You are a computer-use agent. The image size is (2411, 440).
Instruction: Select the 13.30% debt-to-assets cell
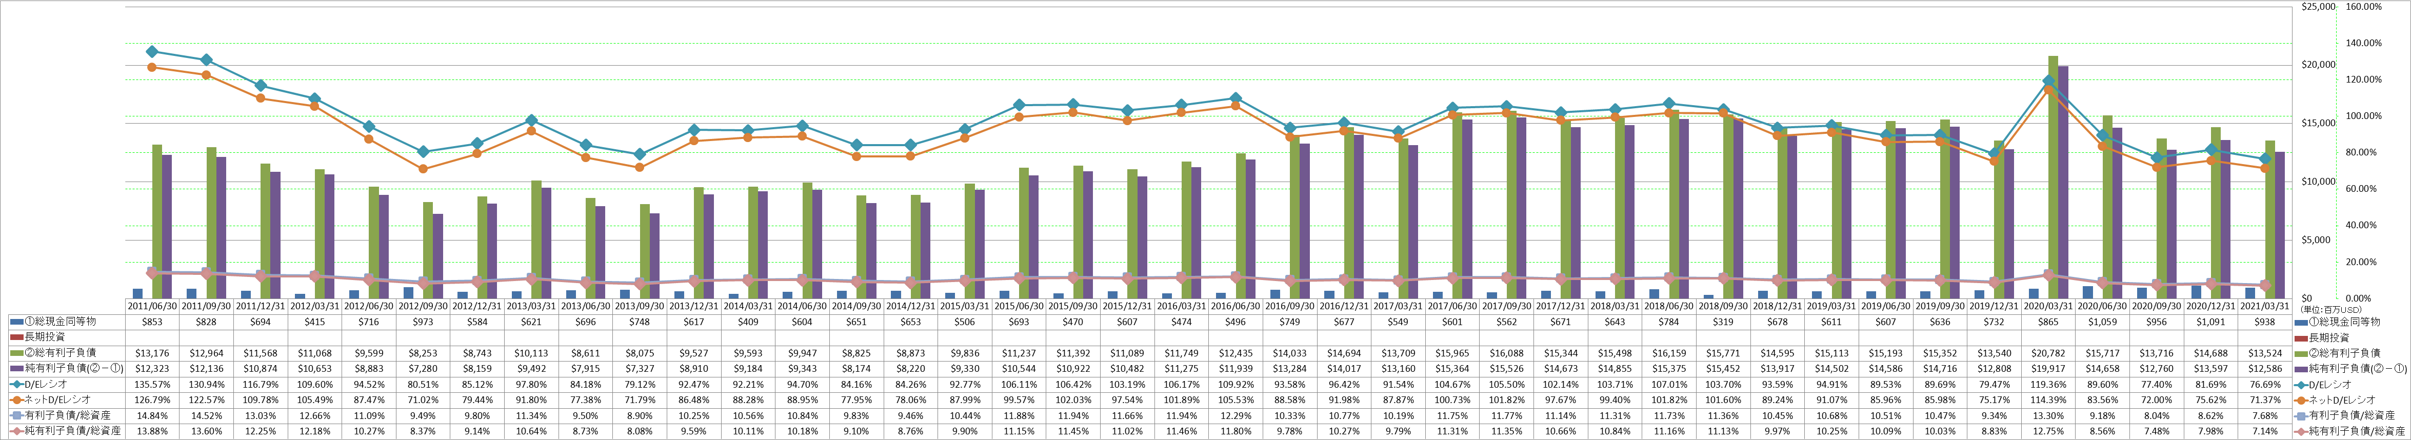pyautogui.click(x=2050, y=416)
